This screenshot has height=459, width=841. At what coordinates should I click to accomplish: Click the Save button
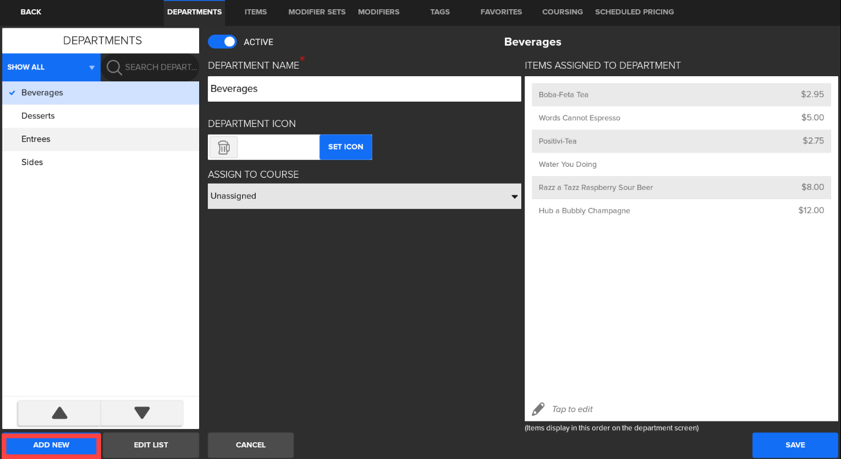point(795,445)
